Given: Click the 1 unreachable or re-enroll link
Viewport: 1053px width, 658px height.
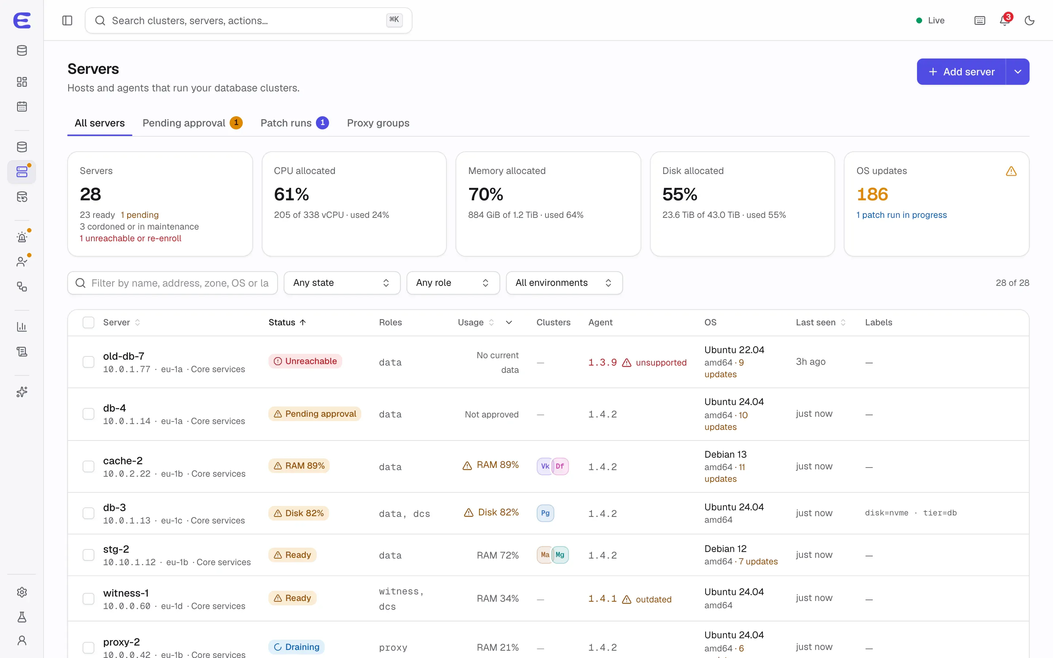Looking at the screenshot, I should pos(131,238).
